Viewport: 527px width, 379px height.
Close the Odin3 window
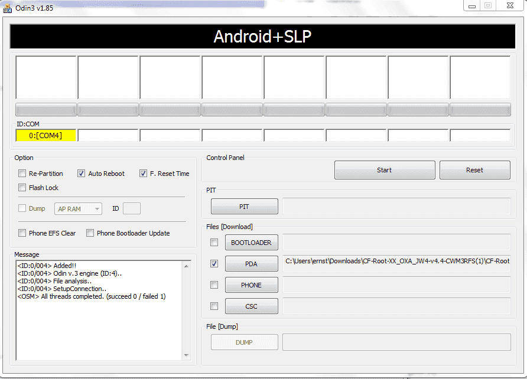510,6
